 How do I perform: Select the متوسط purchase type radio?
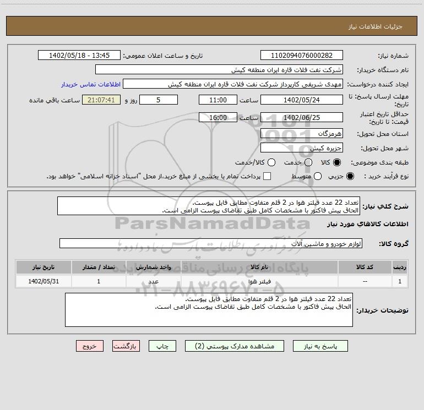point(318,176)
